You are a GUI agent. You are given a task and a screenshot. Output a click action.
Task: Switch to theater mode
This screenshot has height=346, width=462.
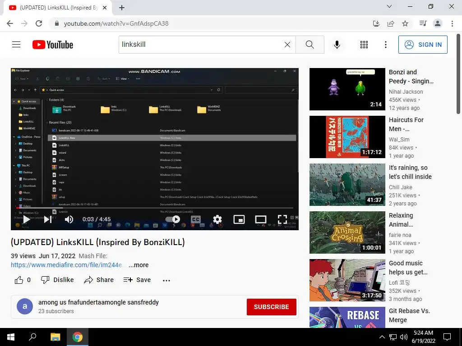pos(261,219)
